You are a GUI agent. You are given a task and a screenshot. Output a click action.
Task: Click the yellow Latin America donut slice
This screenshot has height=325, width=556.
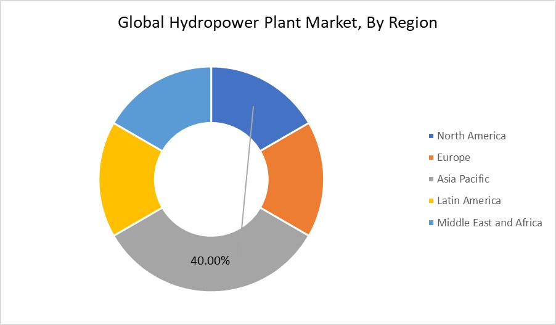click(x=128, y=179)
